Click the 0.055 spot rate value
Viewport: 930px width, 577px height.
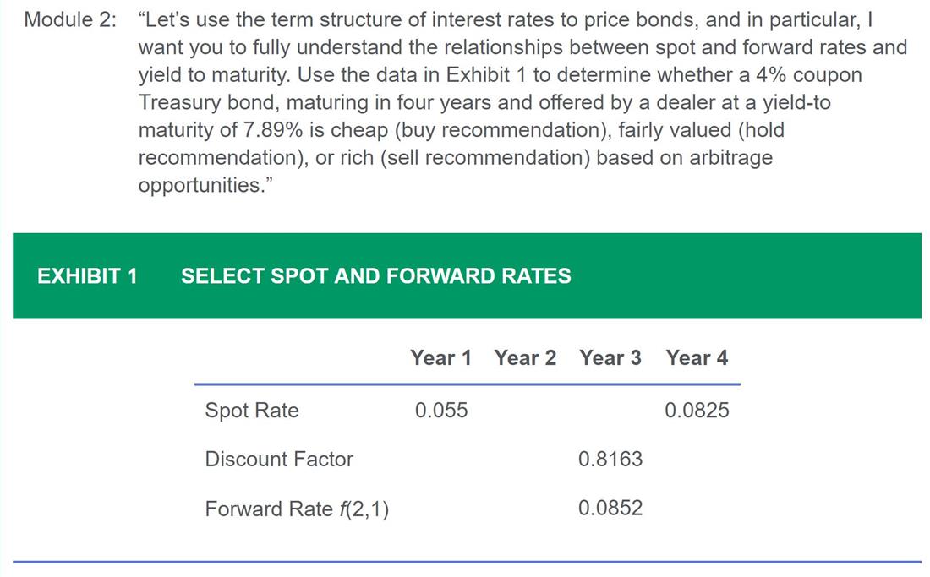[441, 410]
